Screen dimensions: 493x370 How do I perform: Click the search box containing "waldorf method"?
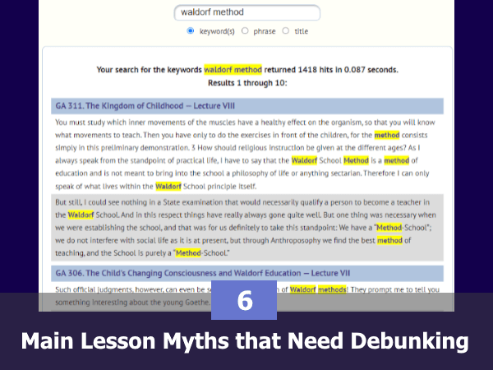(x=247, y=12)
